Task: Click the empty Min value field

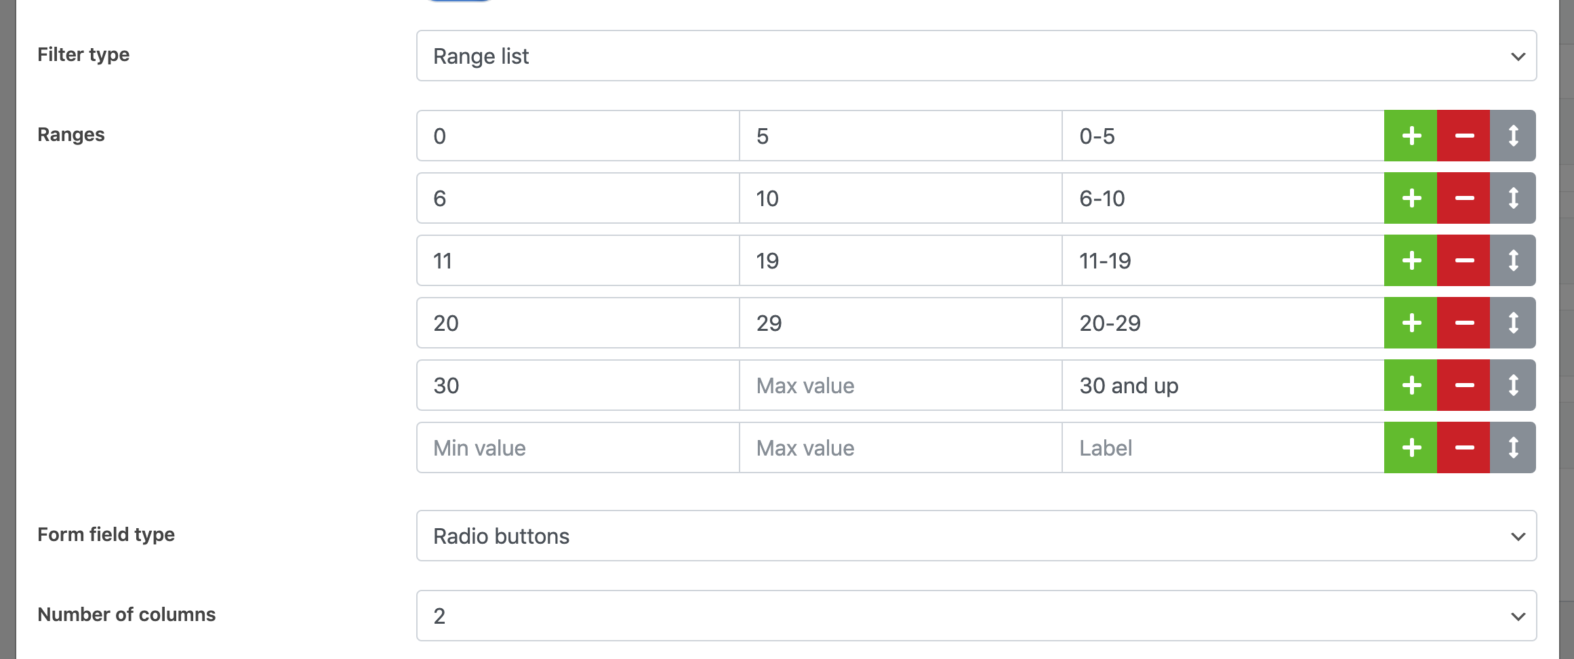Action: 578,447
